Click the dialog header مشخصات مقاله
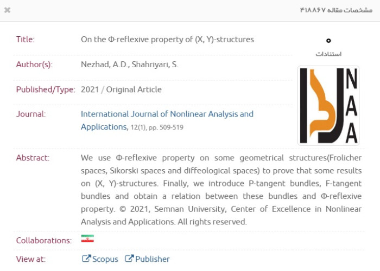This screenshot has width=380, height=271. click(336, 10)
